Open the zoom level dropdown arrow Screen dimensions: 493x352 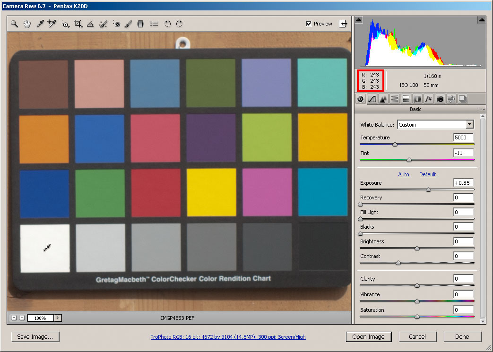pyautogui.click(x=58, y=318)
